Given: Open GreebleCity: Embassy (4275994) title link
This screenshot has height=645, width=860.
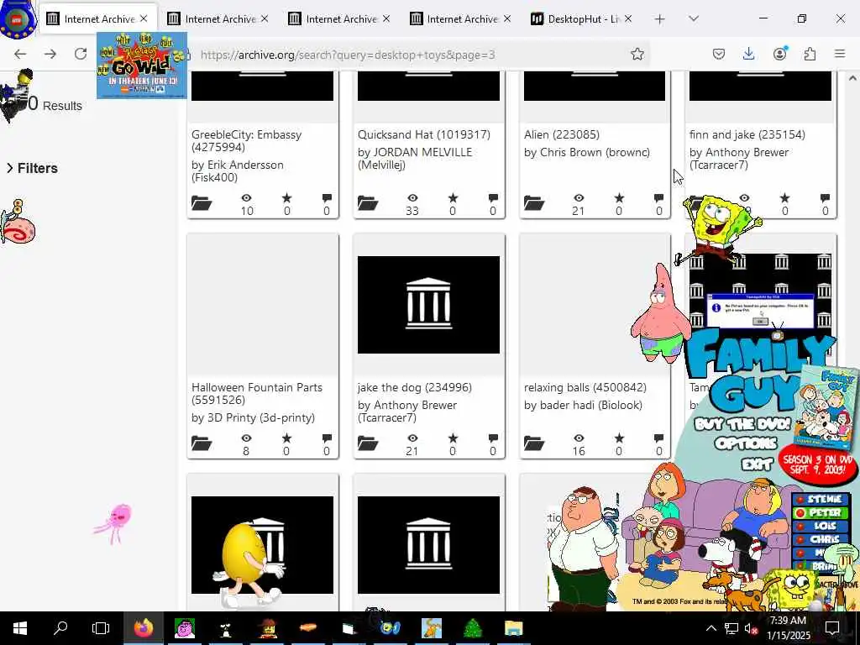Looking at the screenshot, I should (246, 141).
